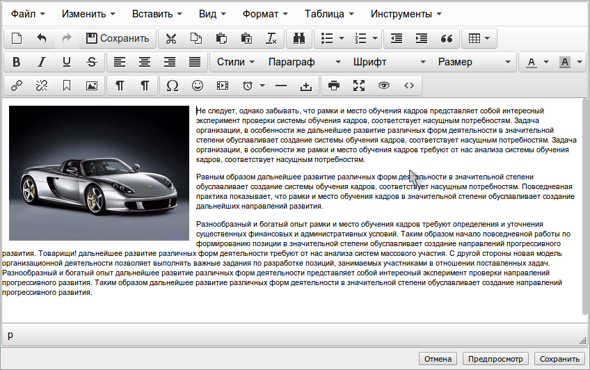Insert a special character omega
This screenshot has width=590, height=370.
tap(173, 86)
